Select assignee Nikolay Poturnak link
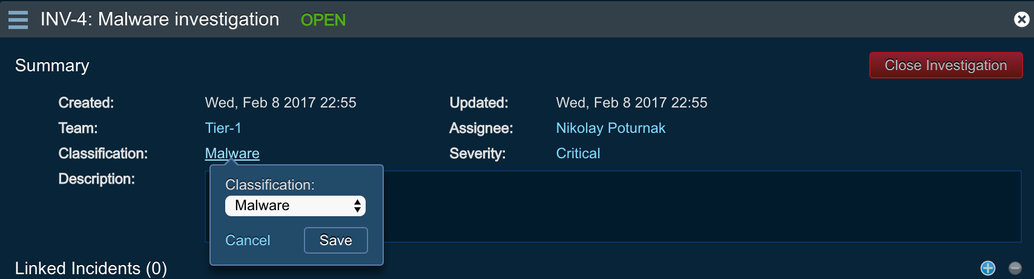Viewport: 1034px width, 279px height. click(x=610, y=128)
